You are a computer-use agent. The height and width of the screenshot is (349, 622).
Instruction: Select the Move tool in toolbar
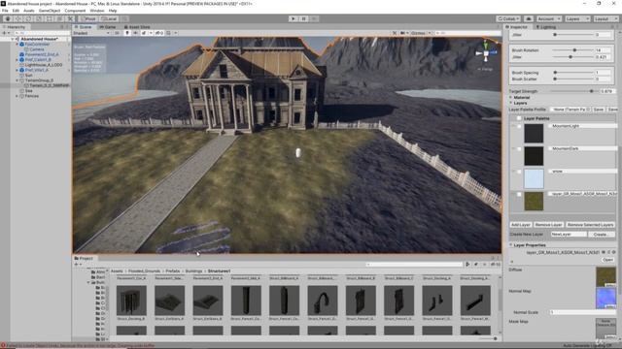[x=18, y=18]
